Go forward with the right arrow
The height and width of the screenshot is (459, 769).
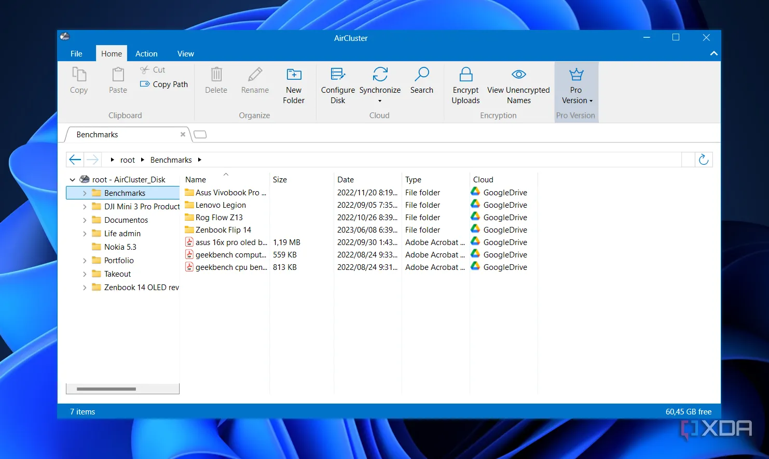pos(92,160)
